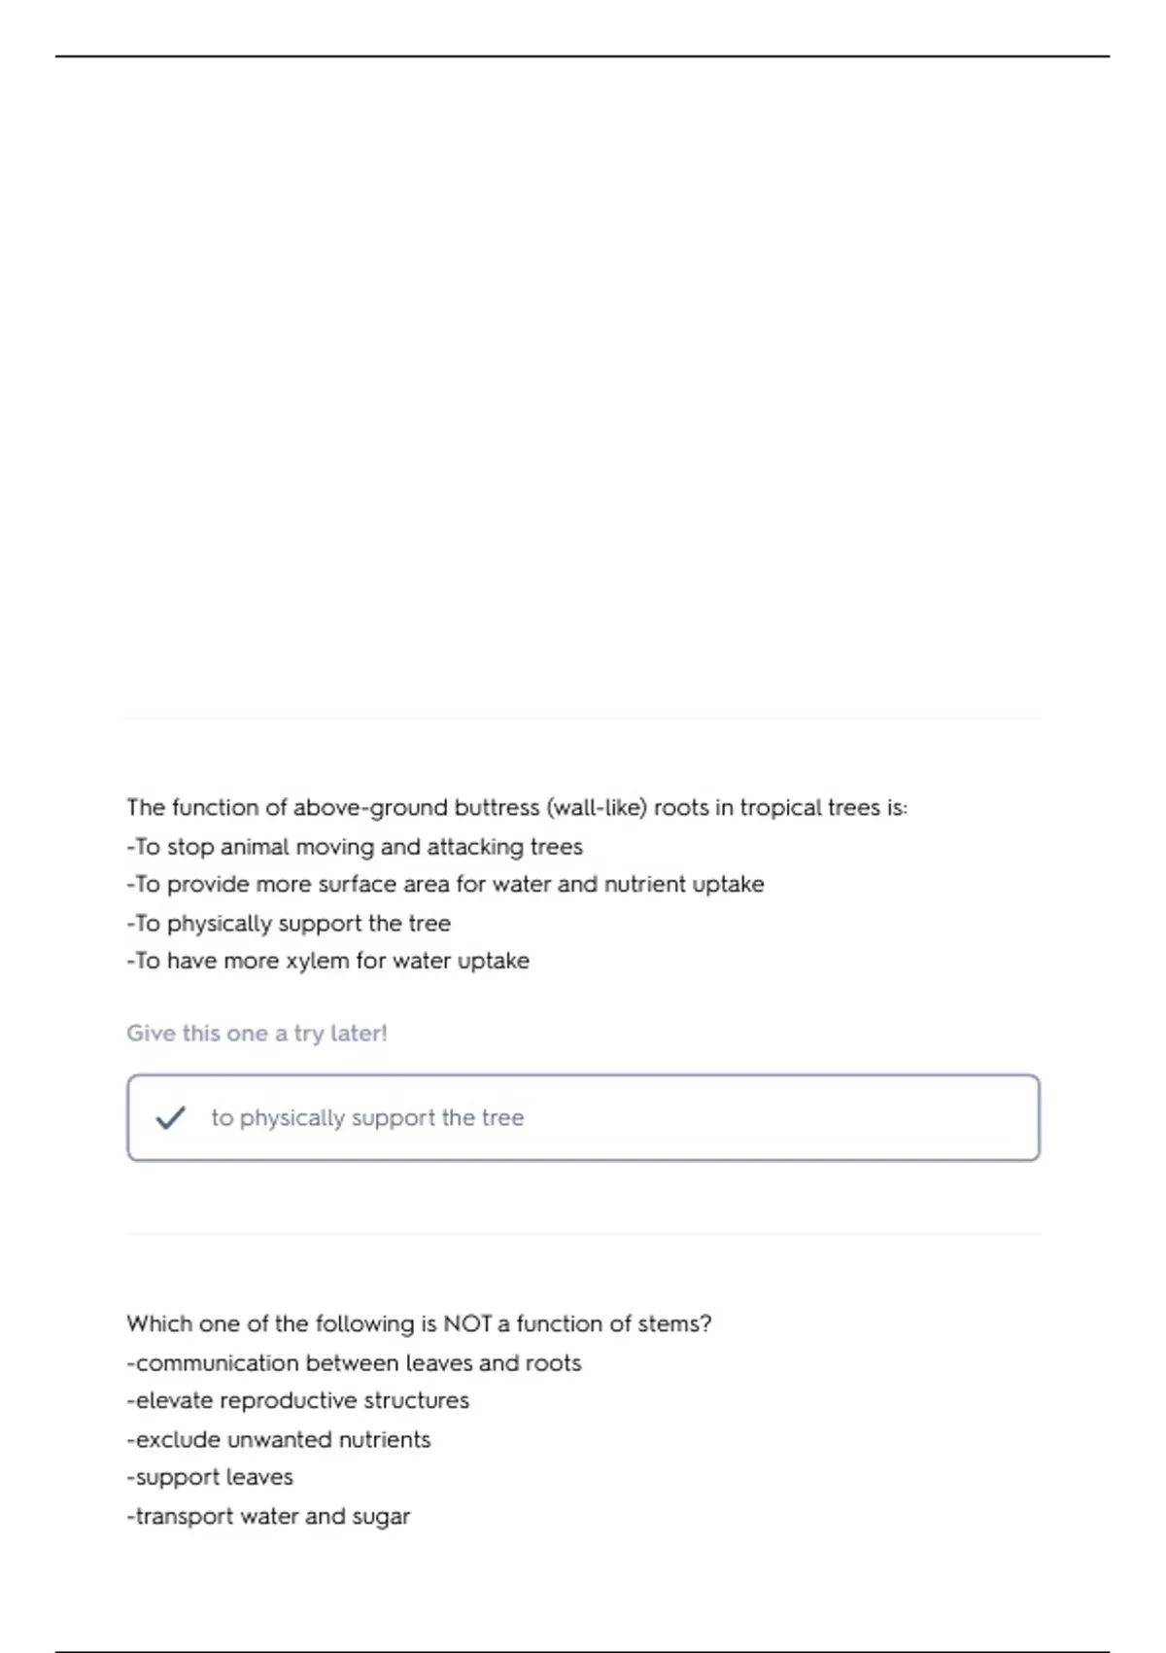Click the black rule at the page bottom
This screenshot has width=1166, height=1653.
click(x=583, y=1651)
